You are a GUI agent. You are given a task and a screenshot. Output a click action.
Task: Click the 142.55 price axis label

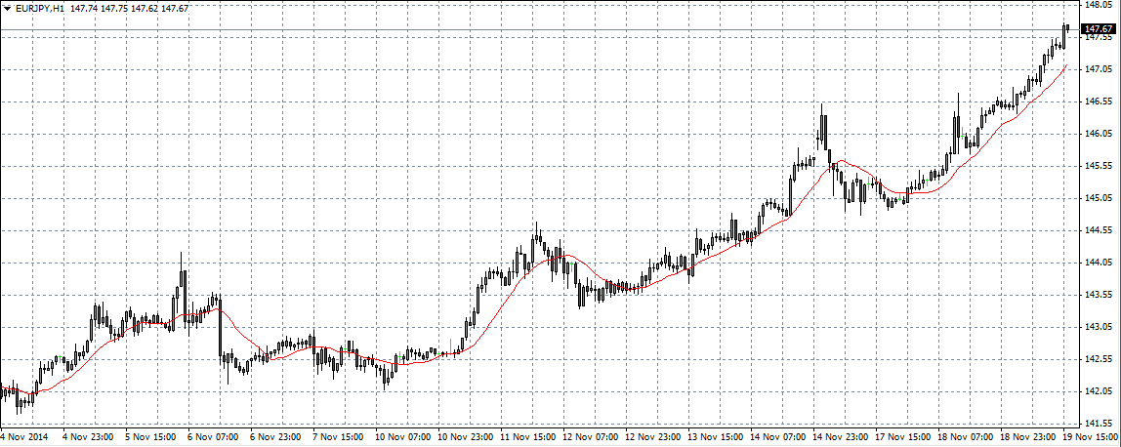1098,359
